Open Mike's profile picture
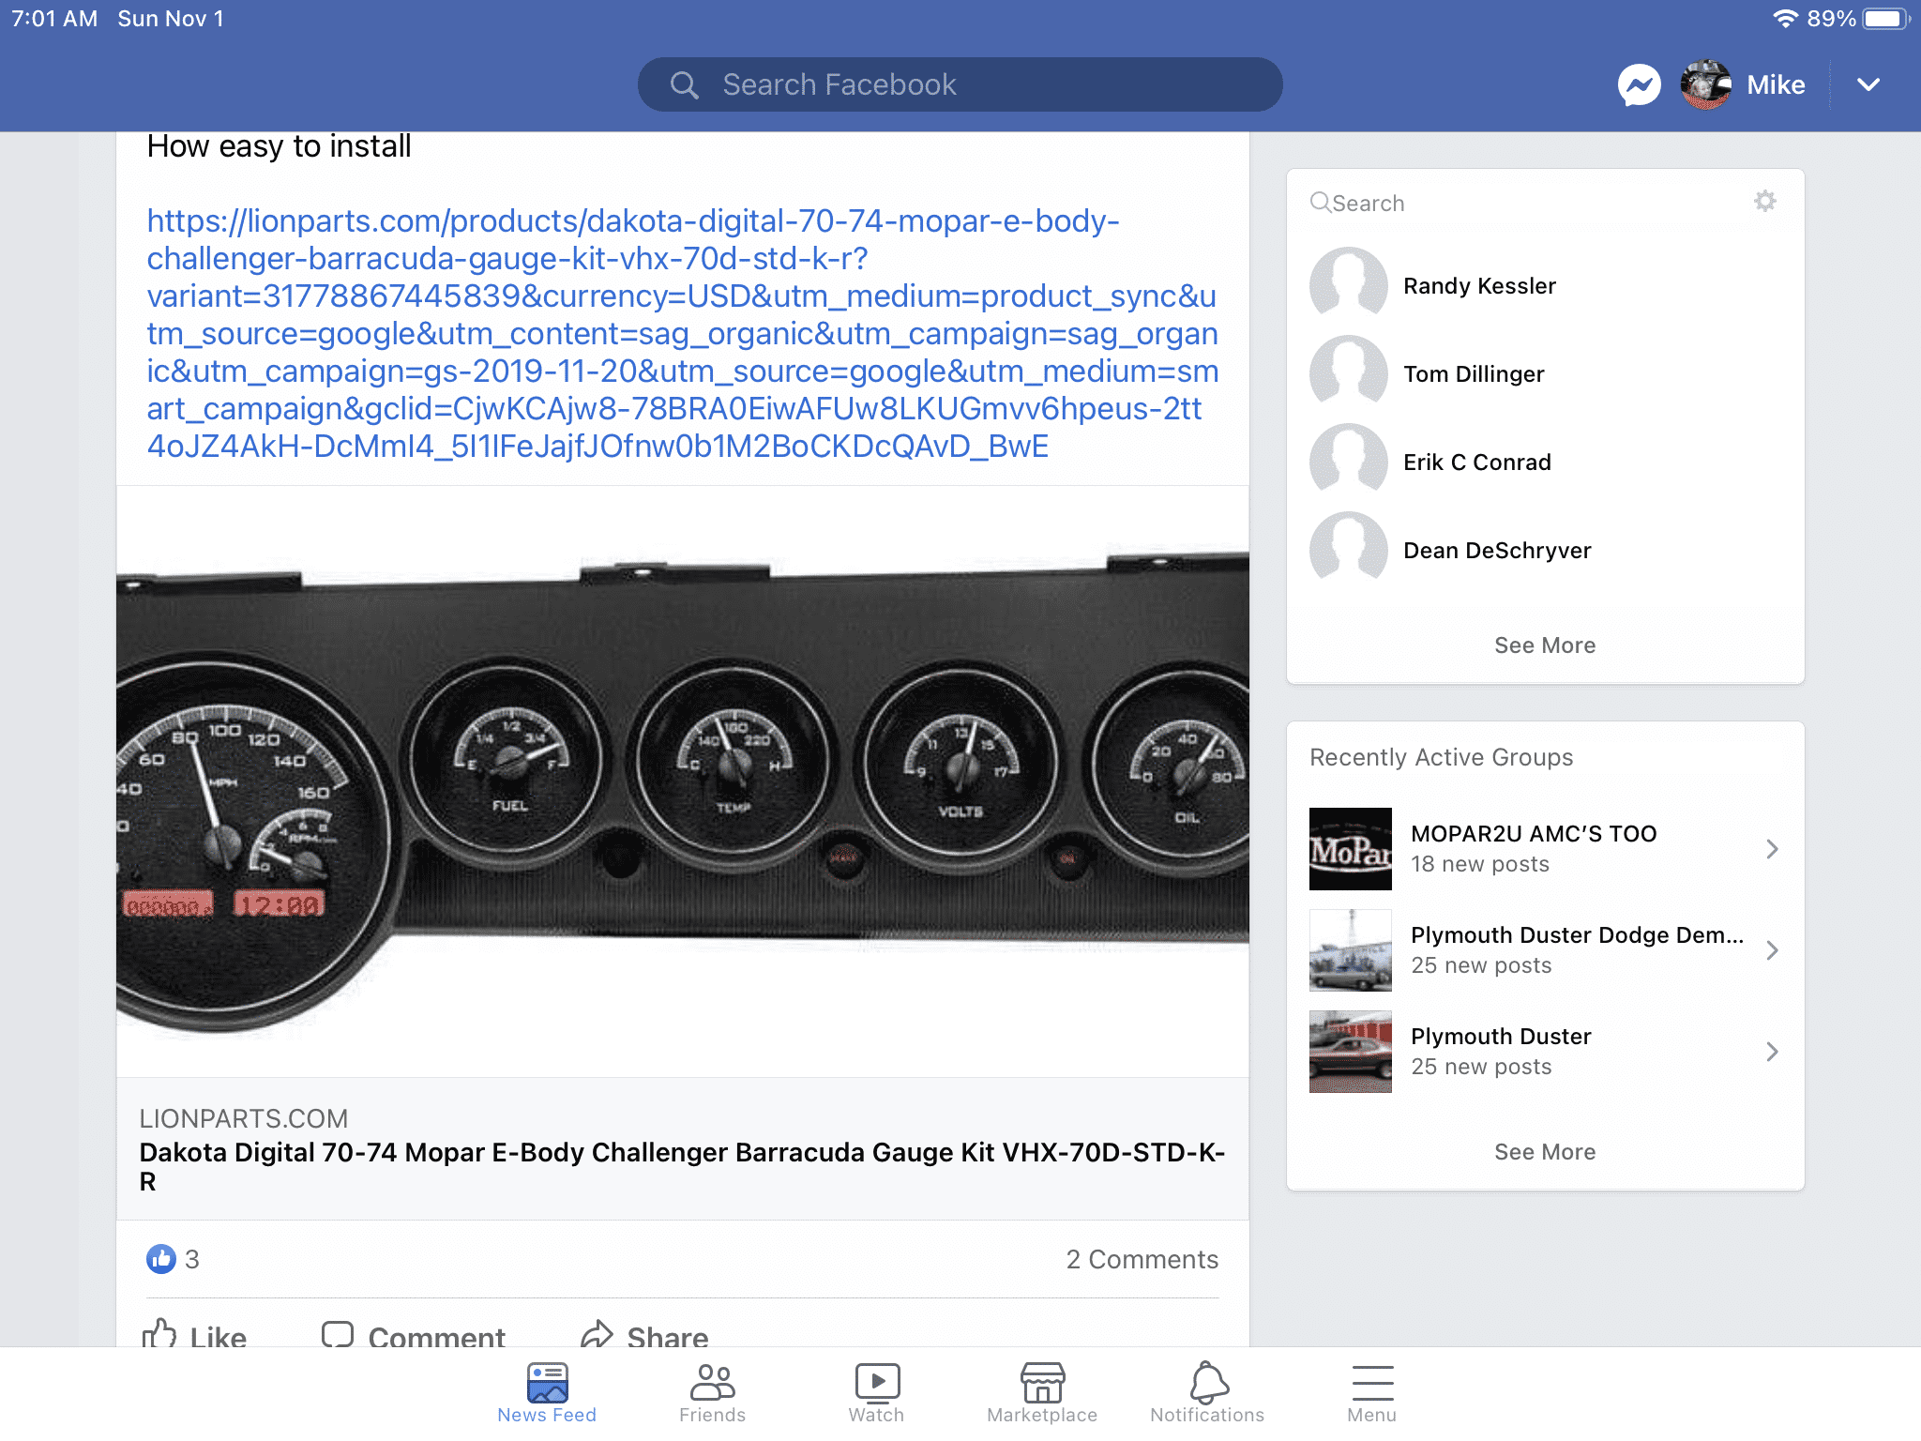This screenshot has width=1921, height=1441. coord(1706,84)
